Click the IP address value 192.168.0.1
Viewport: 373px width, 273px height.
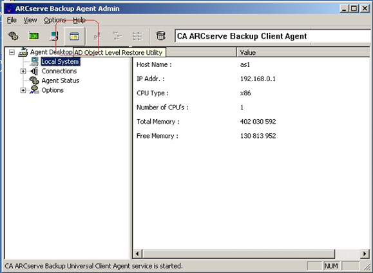(258, 79)
